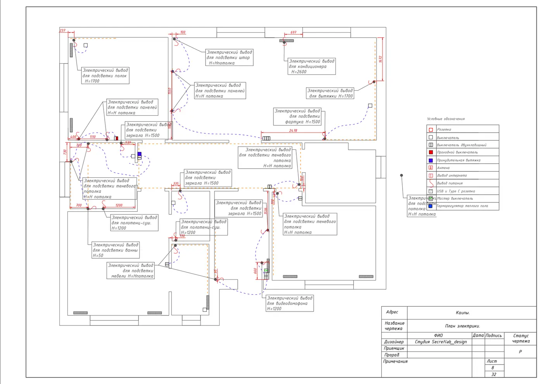Click the 'Подпись' column header
Viewport: 543px width, 384px height.
point(494,336)
